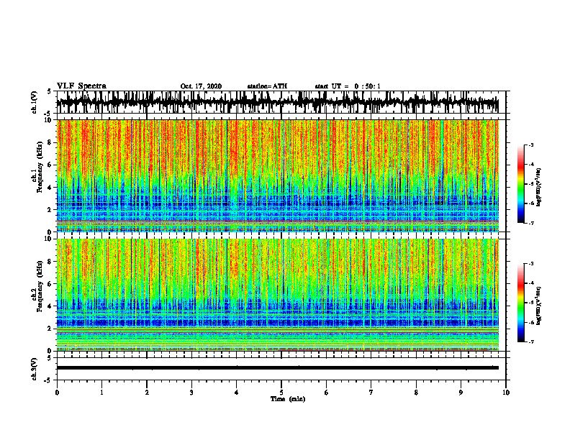The height and width of the screenshot is (440, 570).
Task: Click inside the ch.2 frequency spectrogram
Action: coord(277,295)
